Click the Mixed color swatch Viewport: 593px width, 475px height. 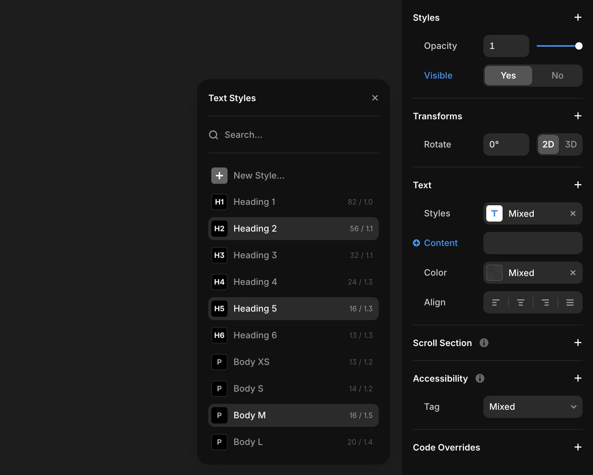click(494, 273)
